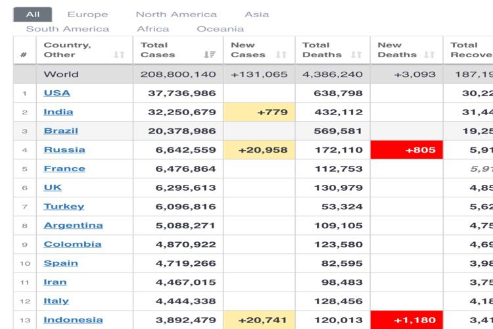The height and width of the screenshot is (329, 493).
Task: Open the Argentina country link
Action: coord(73,226)
